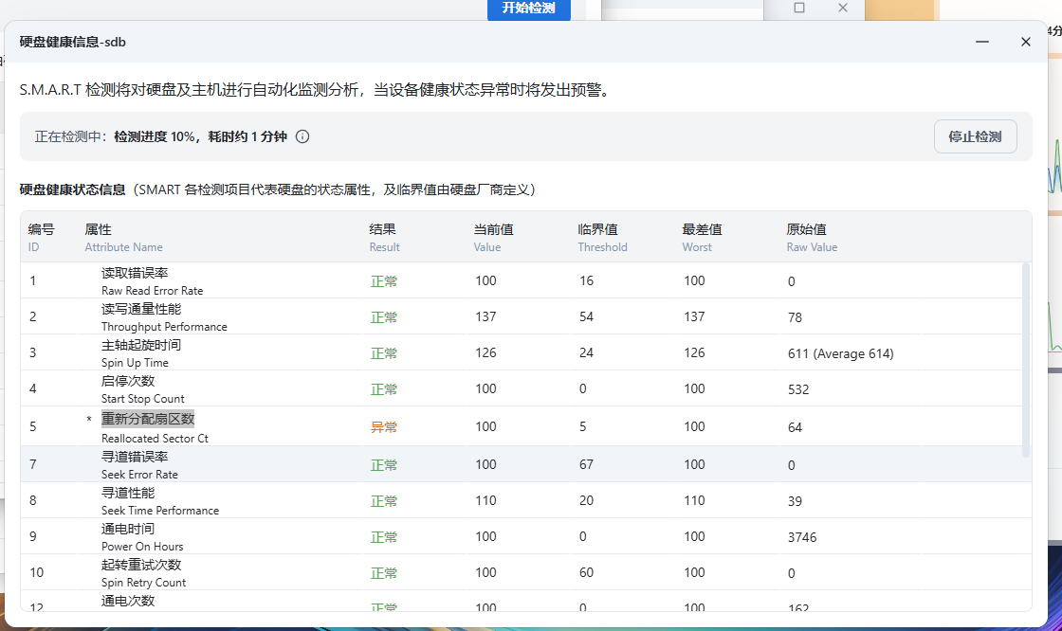Click the blue 开始检测 button

[528, 9]
